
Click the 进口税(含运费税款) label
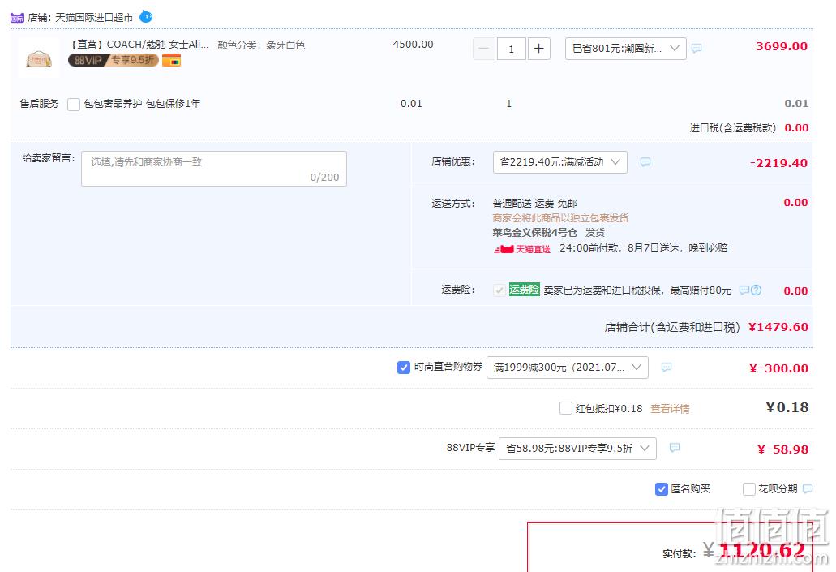tap(732, 128)
